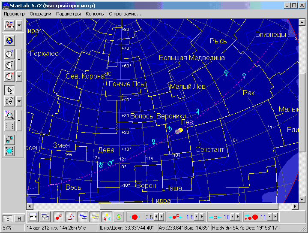Click the bicycle icon in the toolbar

pos(9,25)
